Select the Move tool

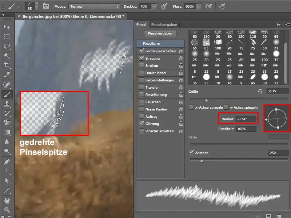coord(7,27)
